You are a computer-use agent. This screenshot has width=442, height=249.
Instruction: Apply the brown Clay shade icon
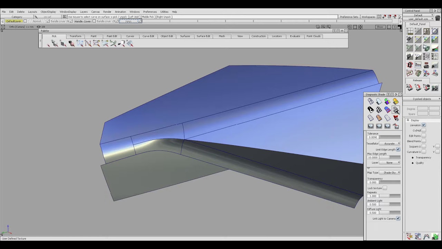pyautogui.click(x=379, y=118)
